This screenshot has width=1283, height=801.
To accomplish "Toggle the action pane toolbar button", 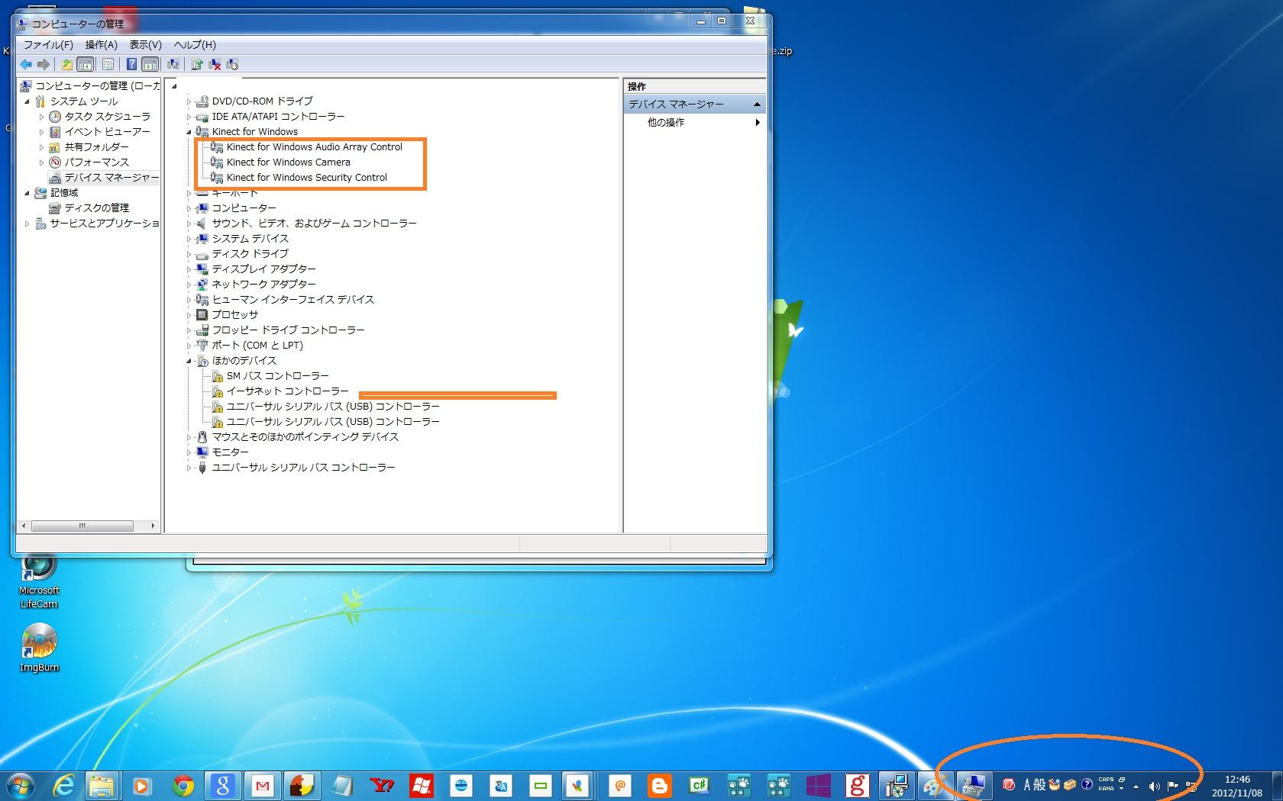I will click(150, 65).
